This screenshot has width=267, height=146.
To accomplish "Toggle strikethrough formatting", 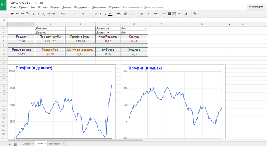I will (105, 14).
